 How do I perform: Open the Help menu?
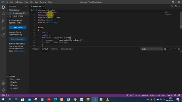click(50, 2)
